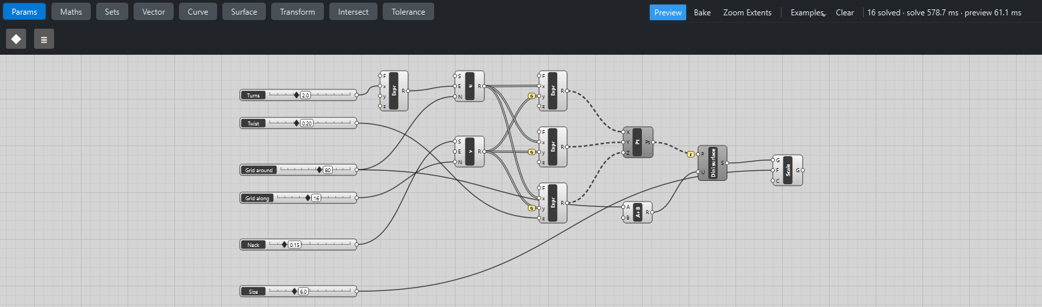Select the Intersect tab

[x=353, y=11]
